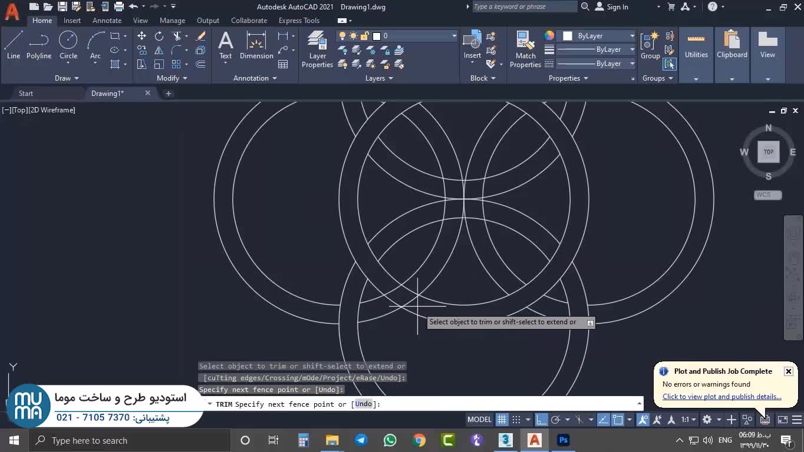
Task: Expand the Draw panel dropdown
Action: (67, 78)
